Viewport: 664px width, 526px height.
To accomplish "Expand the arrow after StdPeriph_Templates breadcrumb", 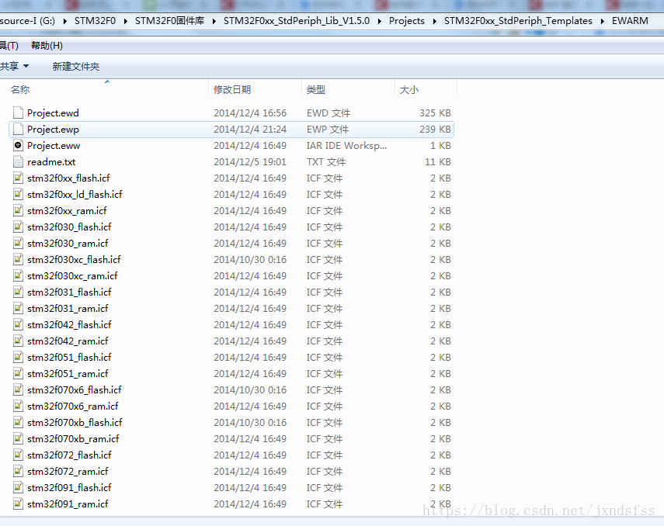I will 602,21.
